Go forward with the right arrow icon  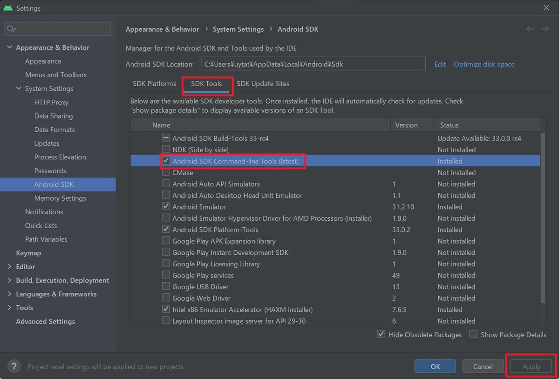[x=545, y=29]
